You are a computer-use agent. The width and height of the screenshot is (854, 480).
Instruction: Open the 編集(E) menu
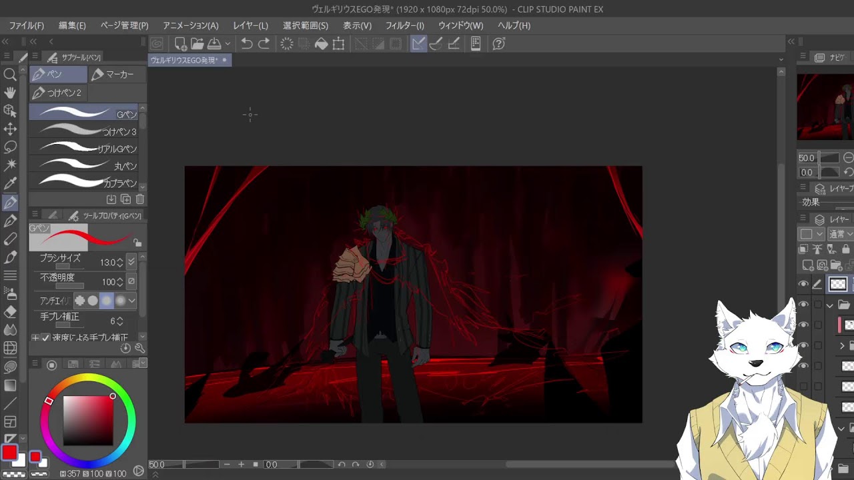(x=72, y=25)
